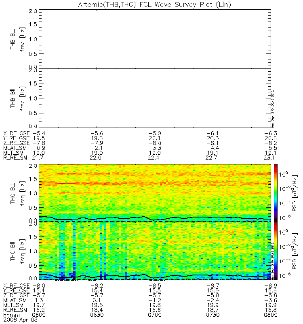Viewport: 303px width, 324px height.
Task: Click inside the THC B⊥ spectrogram
Action: [155, 193]
